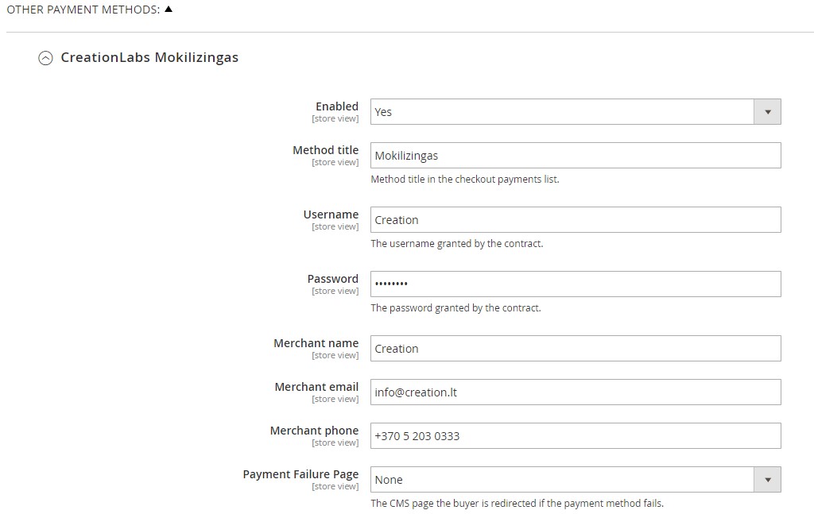Open the Enabled dropdown arrow
The height and width of the screenshot is (514, 814).
click(767, 112)
